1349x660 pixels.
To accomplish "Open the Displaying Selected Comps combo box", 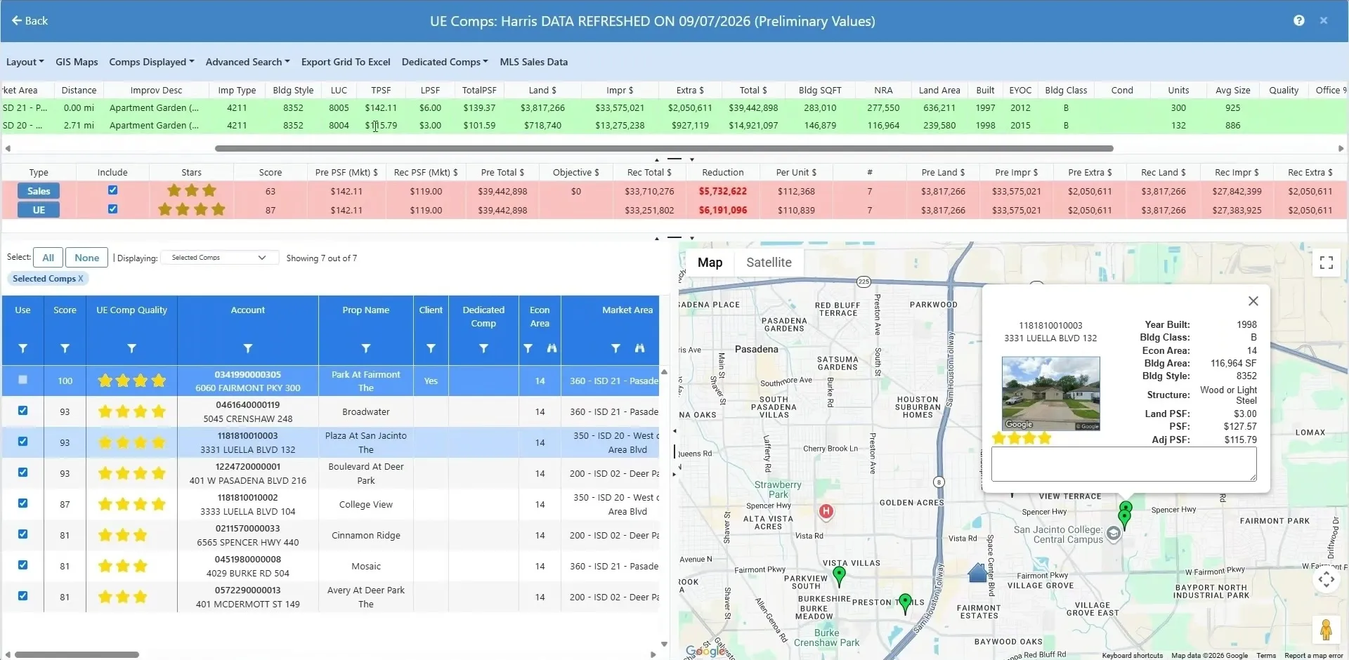I will coord(219,258).
